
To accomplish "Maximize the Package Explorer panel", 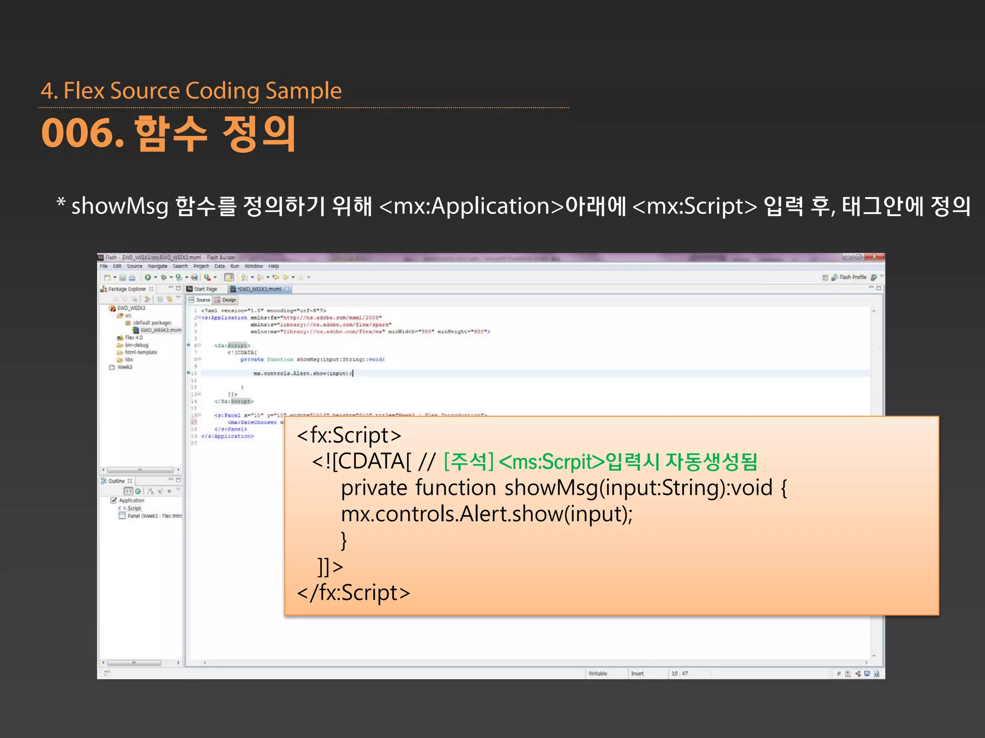I will (x=178, y=288).
